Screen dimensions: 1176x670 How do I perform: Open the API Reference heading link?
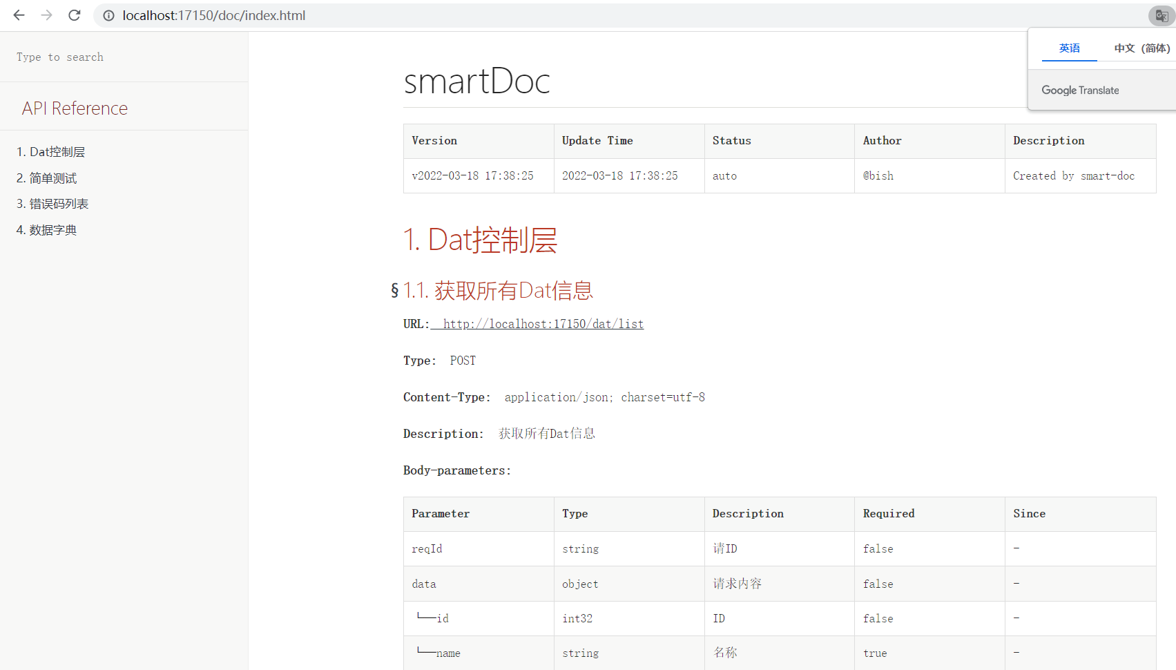[x=75, y=108]
